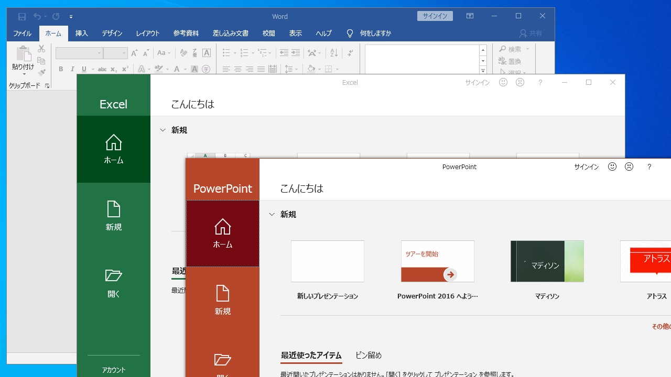Click the Save icon in Word's quick access toolbar

point(21,16)
